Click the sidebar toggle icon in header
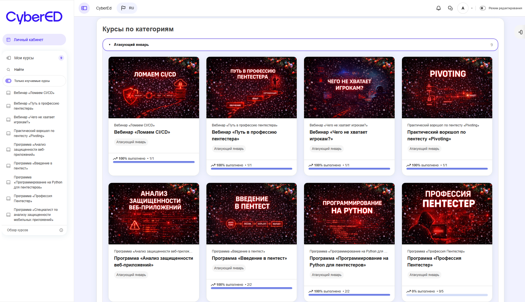 (84, 8)
